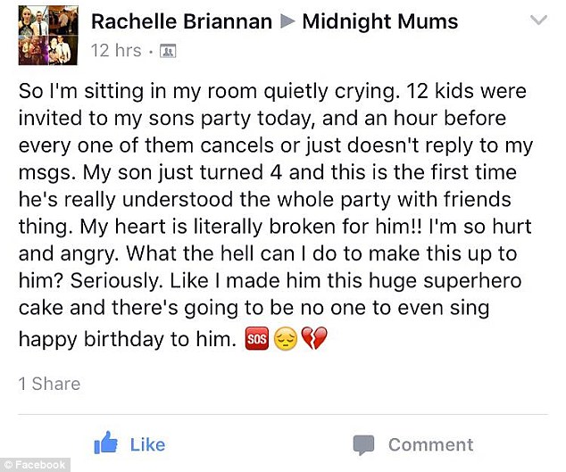Click the "12 hrs" post timestamp
The width and height of the screenshot is (566, 472).
point(116,51)
